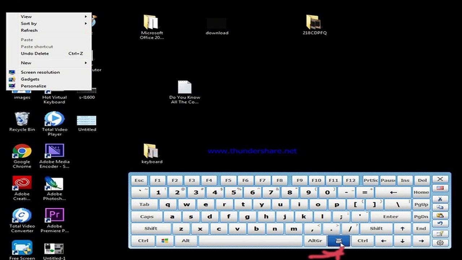Tap the Del key on the virtual keyboard
This screenshot has width=462, height=260.
tap(422, 181)
